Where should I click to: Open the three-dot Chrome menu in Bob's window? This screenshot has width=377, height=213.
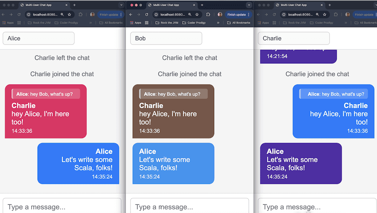point(248,15)
